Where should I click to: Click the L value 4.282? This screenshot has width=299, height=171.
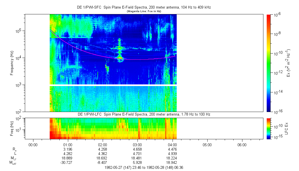pos(68,154)
